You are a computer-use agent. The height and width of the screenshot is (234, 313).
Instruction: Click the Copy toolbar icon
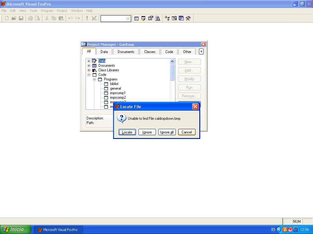pyautogui.click(x=54, y=18)
